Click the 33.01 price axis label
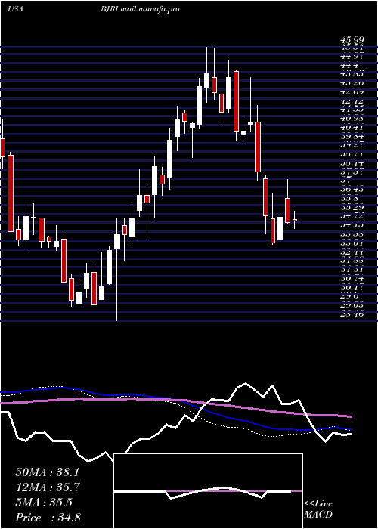The width and height of the screenshot is (378, 529). (x=352, y=243)
